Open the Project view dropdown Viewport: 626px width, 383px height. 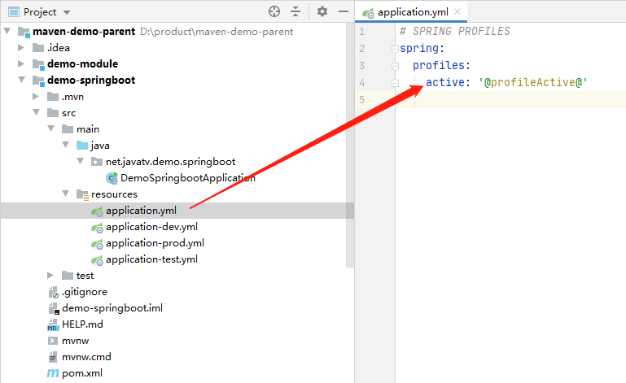coord(67,12)
